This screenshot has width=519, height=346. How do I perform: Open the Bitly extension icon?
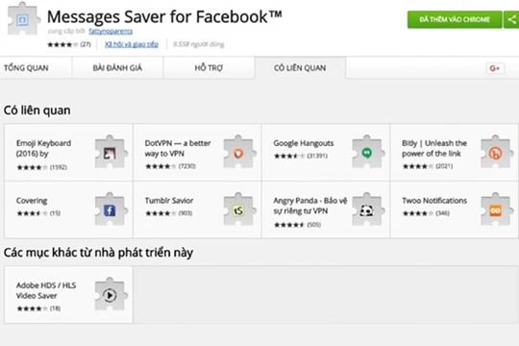(497, 152)
